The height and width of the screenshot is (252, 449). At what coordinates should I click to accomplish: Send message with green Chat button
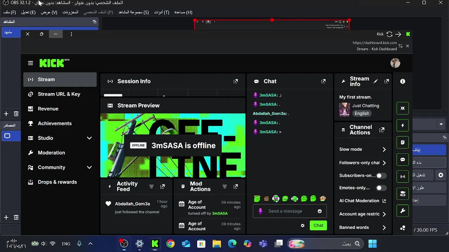coord(318,225)
